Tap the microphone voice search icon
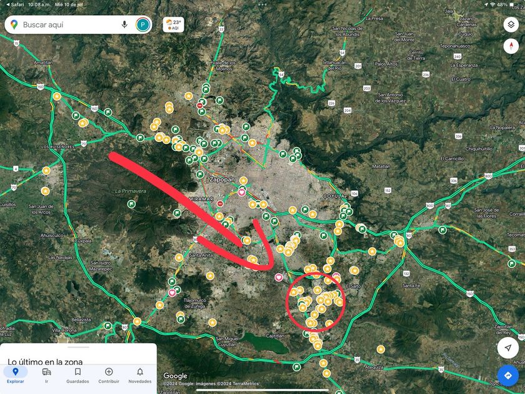525x394 pixels. [x=124, y=24]
